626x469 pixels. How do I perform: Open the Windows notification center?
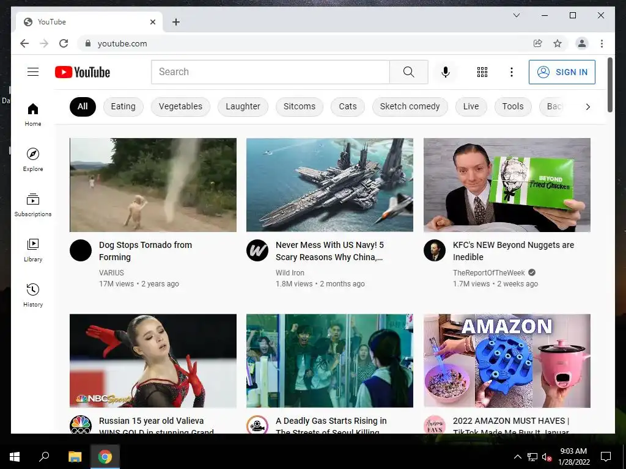click(606, 457)
